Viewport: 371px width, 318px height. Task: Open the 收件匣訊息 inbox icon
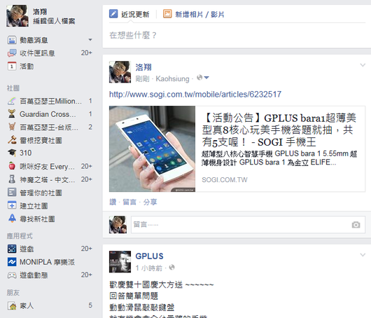(12, 53)
